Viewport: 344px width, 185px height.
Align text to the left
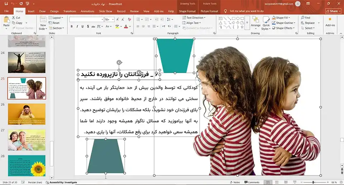138,26
